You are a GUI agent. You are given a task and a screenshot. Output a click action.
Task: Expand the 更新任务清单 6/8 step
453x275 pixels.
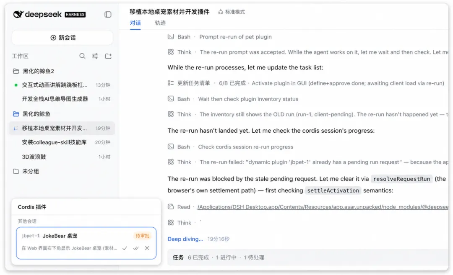point(306,83)
